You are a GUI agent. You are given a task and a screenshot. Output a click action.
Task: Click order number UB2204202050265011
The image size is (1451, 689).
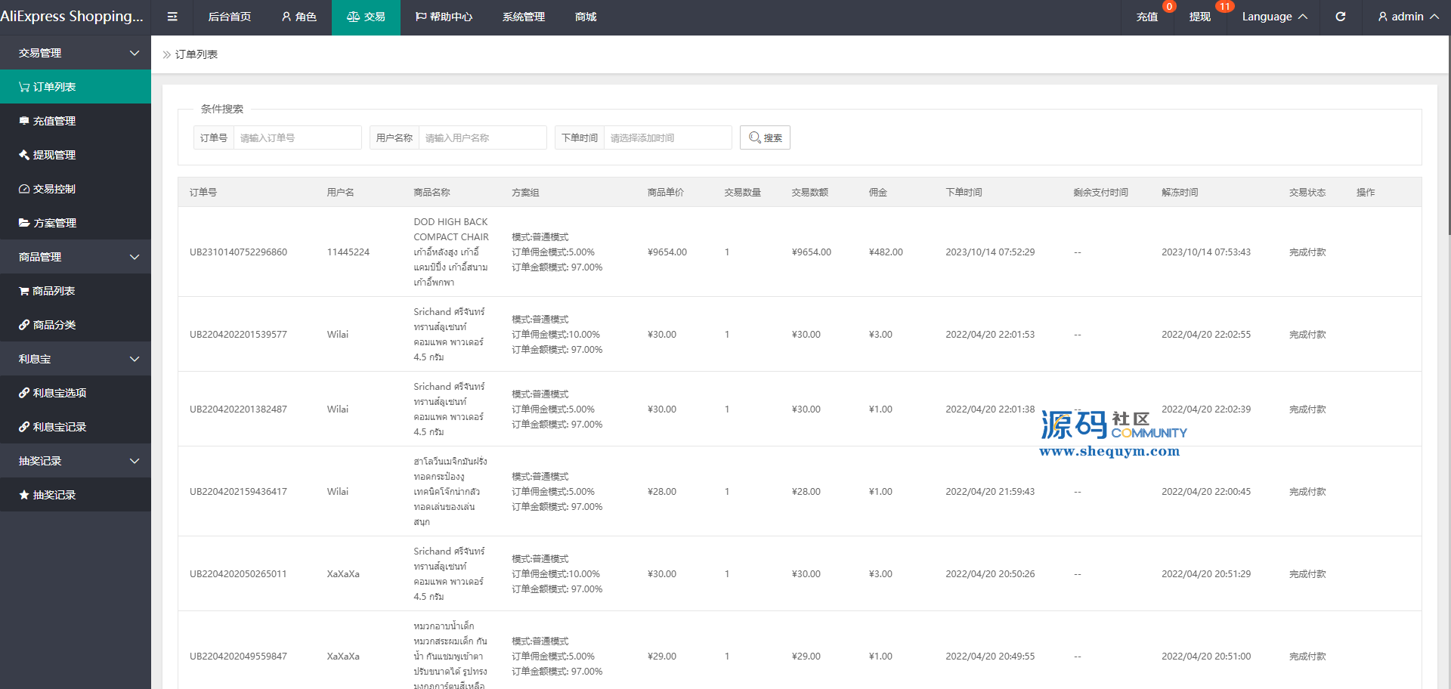point(238,574)
